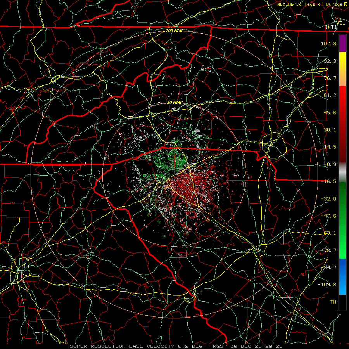
Task: Click the -78.7 legend value
Action: pos(328,251)
